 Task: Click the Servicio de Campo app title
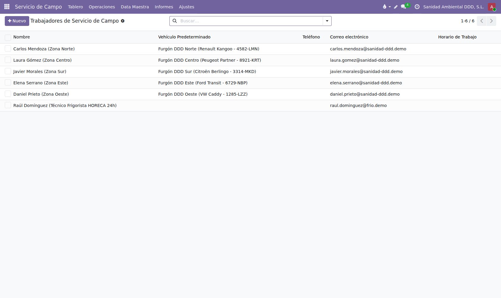point(38,7)
